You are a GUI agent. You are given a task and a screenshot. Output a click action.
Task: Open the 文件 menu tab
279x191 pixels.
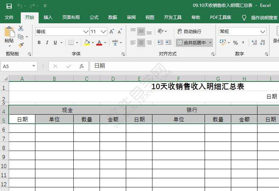pos(9,17)
